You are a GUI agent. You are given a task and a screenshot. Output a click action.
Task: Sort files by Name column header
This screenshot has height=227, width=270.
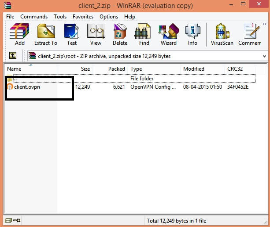[x=14, y=69]
